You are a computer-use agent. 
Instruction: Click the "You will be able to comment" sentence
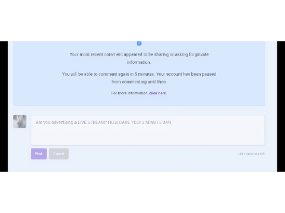pyautogui.click(x=108, y=74)
